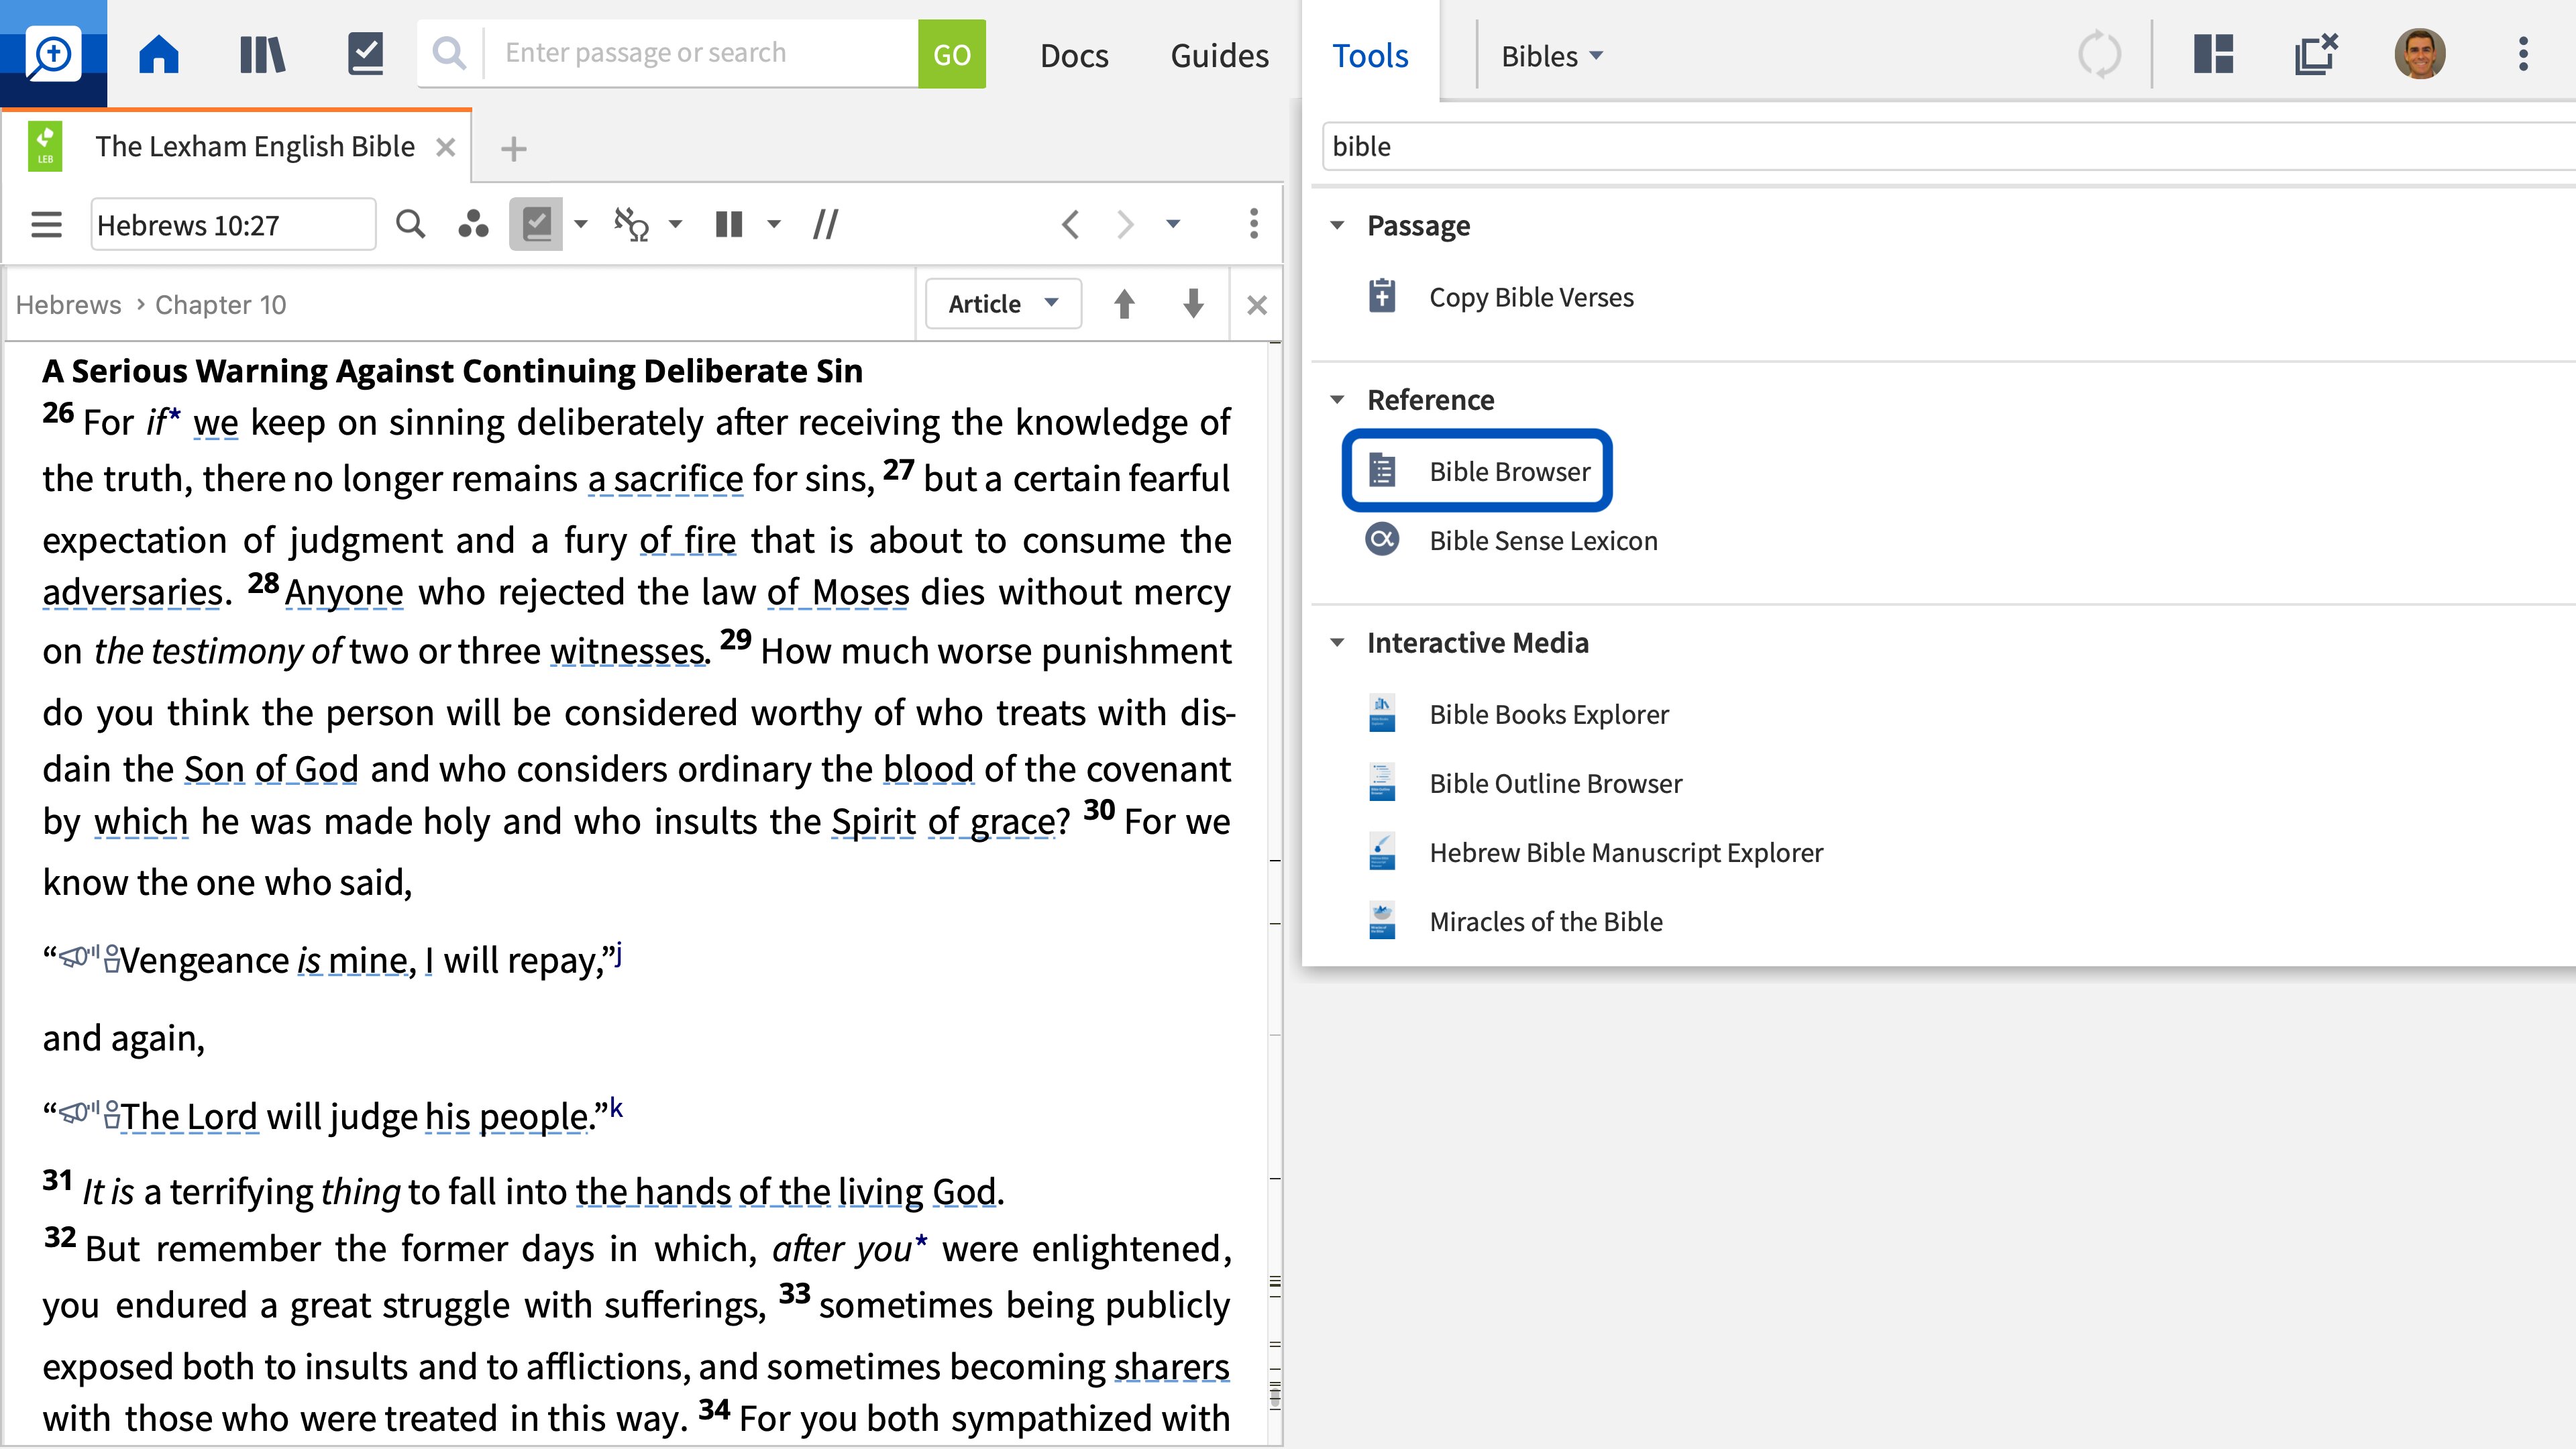This screenshot has width=2576, height=1449.
Task: Open the Layouts panel icon
Action: 2213,54
